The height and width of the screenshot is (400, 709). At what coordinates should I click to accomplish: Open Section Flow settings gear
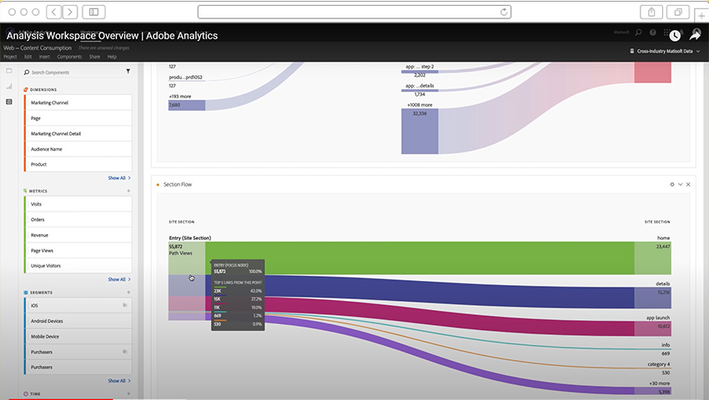pyautogui.click(x=672, y=184)
